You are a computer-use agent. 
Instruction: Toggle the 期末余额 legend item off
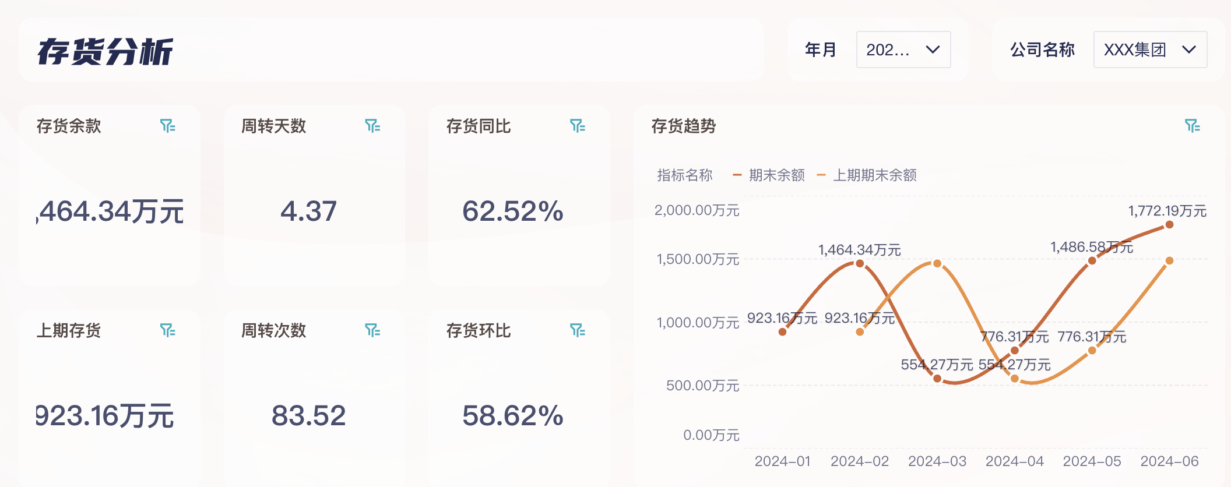click(x=771, y=175)
